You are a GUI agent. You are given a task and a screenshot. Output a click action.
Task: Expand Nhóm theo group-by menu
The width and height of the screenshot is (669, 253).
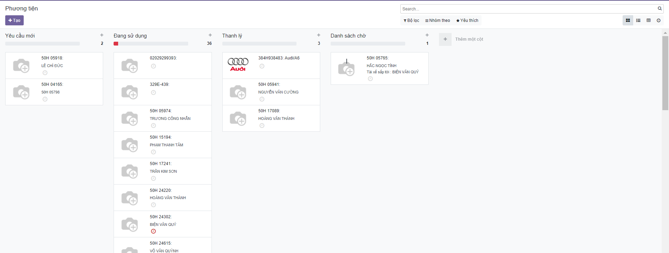(437, 21)
